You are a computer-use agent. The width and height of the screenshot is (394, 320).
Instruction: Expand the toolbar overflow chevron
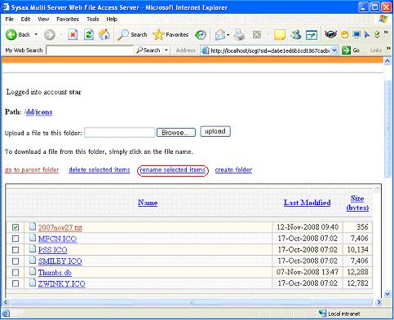tap(386, 33)
